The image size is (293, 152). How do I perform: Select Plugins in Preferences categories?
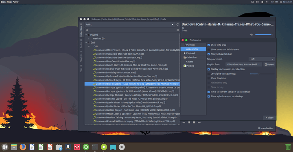point(193,66)
